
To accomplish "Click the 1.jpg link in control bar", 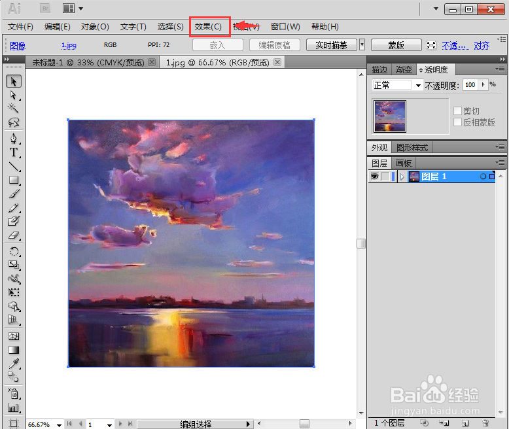I will click(x=69, y=45).
